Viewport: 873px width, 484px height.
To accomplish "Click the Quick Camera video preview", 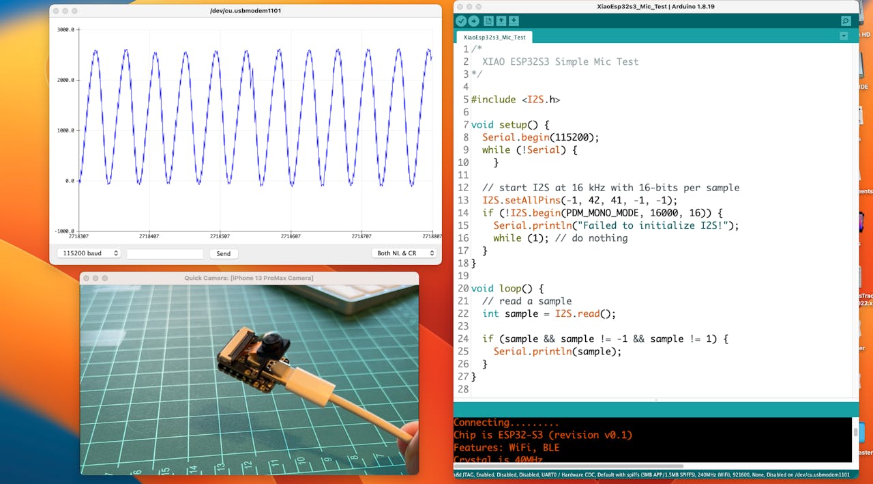I will coord(249,379).
